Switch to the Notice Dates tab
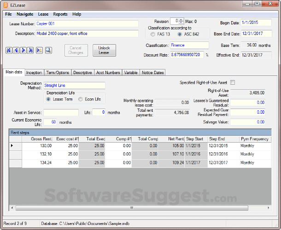The image size is (281, 230). [x=152, y=73]
